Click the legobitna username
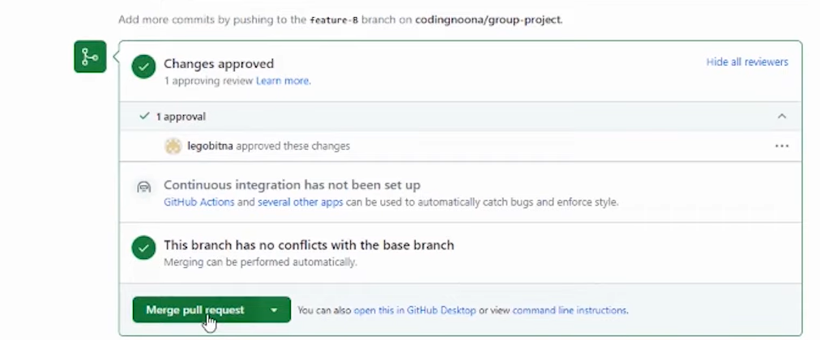This screenshot has height=340, width=820. 210,147
